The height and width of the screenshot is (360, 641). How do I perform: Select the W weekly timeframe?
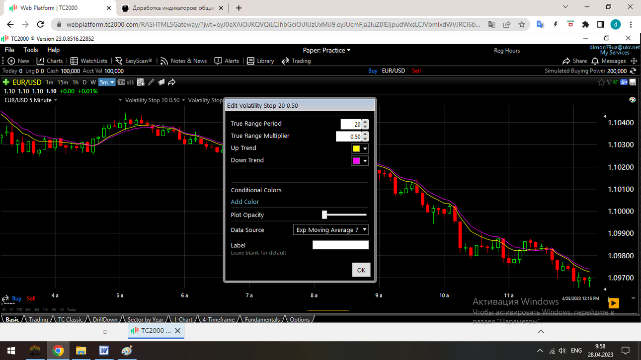(x=93, y=82)
